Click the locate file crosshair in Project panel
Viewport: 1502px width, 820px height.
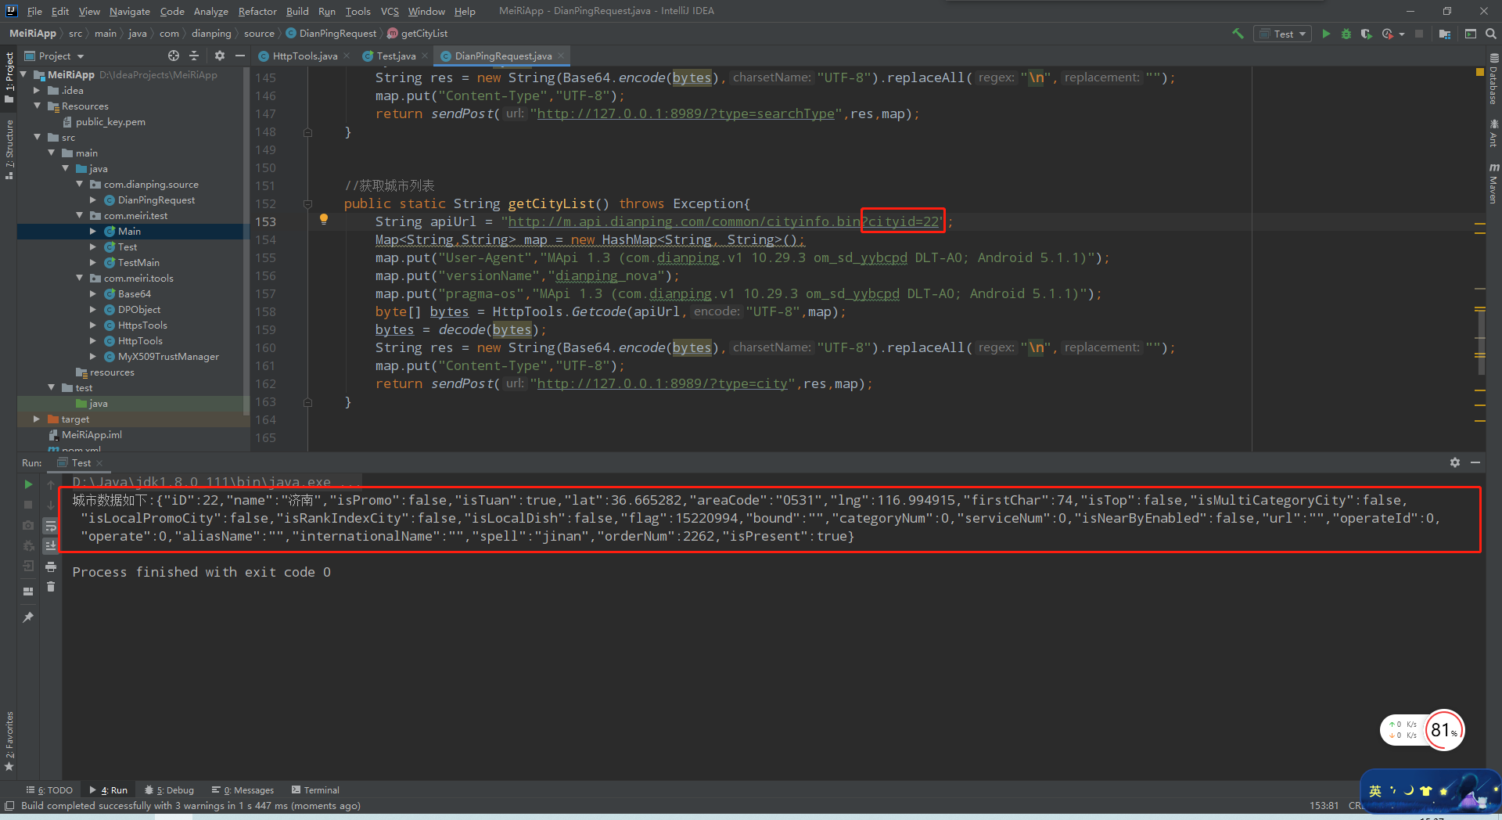[x=173, y=56]
